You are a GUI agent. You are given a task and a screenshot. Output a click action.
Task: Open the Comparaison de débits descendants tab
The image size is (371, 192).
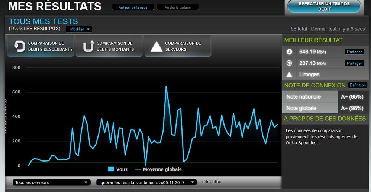point(41,46)
